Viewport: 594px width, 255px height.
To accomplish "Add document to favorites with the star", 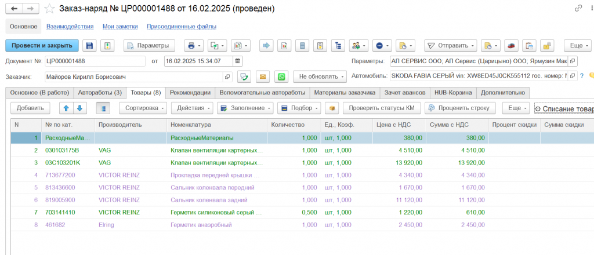I will [x=50, y=9].
